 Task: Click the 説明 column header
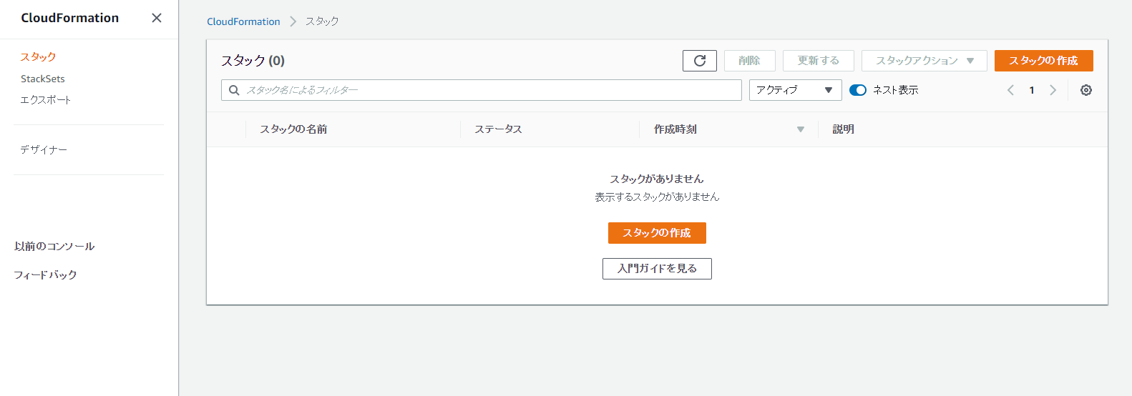click(x=844, y=129)
